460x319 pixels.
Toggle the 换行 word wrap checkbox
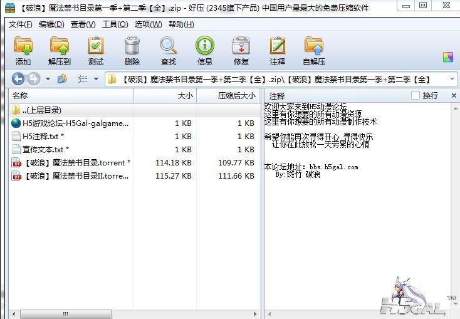click(x=416, y=96)
